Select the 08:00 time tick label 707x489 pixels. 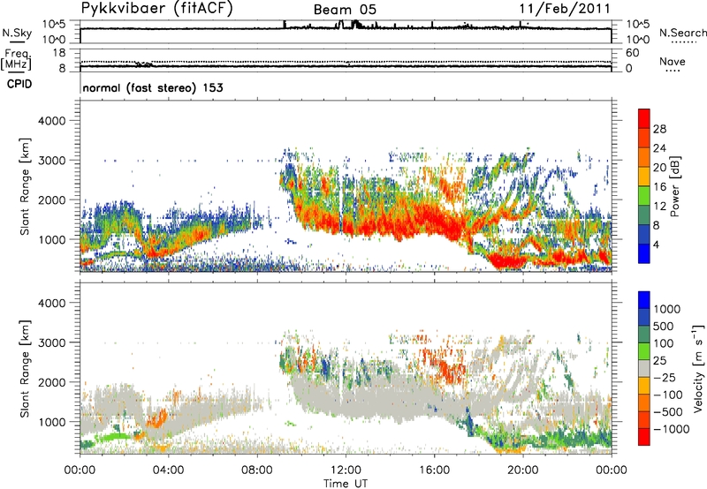tap(257, 470)
